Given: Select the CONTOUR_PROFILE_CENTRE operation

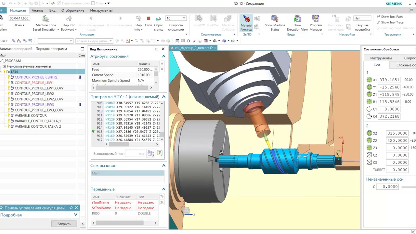Looking at the screenshot, I should 36,77.
